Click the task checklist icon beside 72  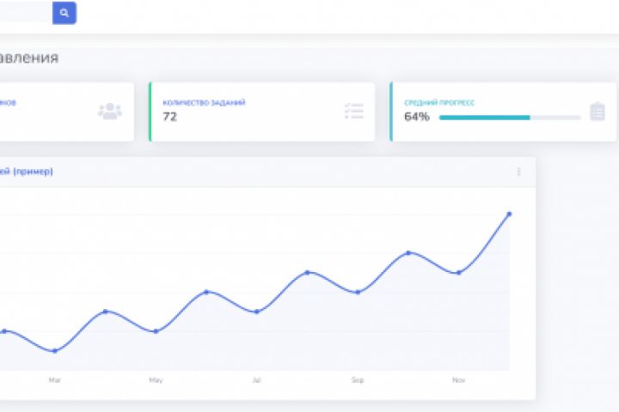(353, 112)
